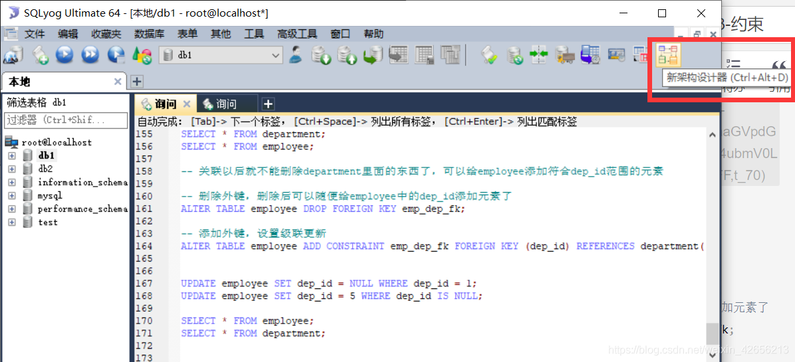The height and width of the screenshot is (362, 795).
Task: Add a new connection tab
Action: coord(137,81)
